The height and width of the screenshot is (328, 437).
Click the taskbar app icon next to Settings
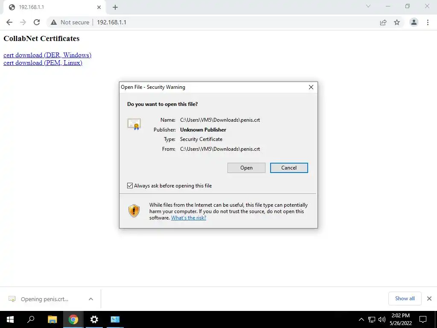115,319
